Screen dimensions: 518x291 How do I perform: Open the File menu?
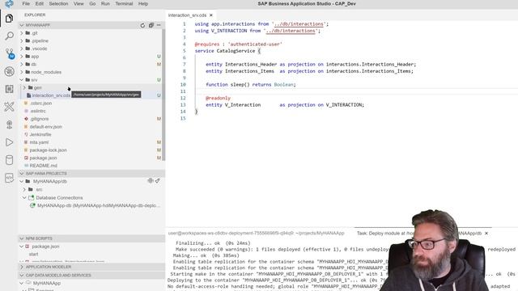(26, 3)
